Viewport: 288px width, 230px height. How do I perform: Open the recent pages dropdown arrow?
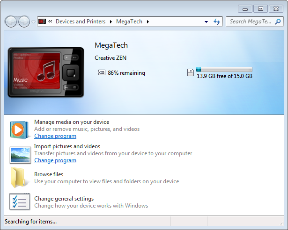pyautogui.click(x=33, y=22)
